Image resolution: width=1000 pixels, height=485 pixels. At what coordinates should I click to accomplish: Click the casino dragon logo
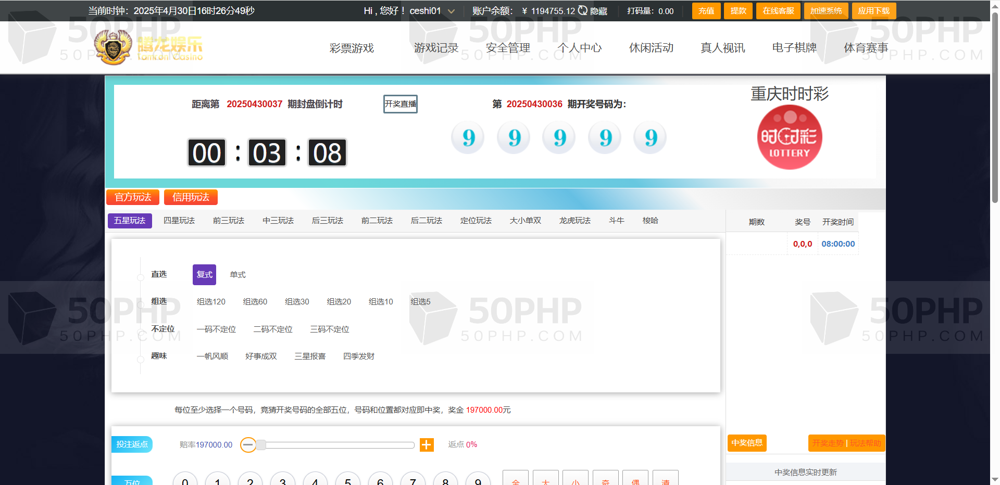(113, 48)
